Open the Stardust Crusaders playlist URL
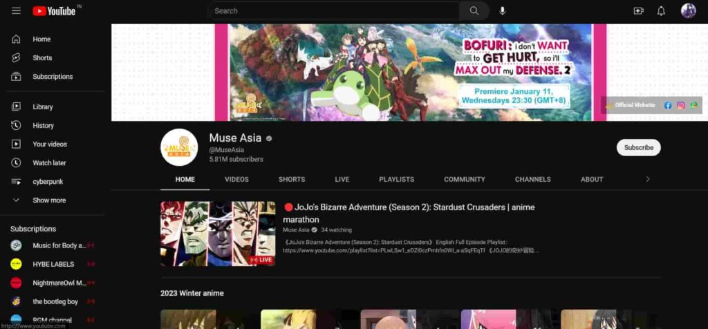Screen dimensions: 708x329 tap(384, 250)
